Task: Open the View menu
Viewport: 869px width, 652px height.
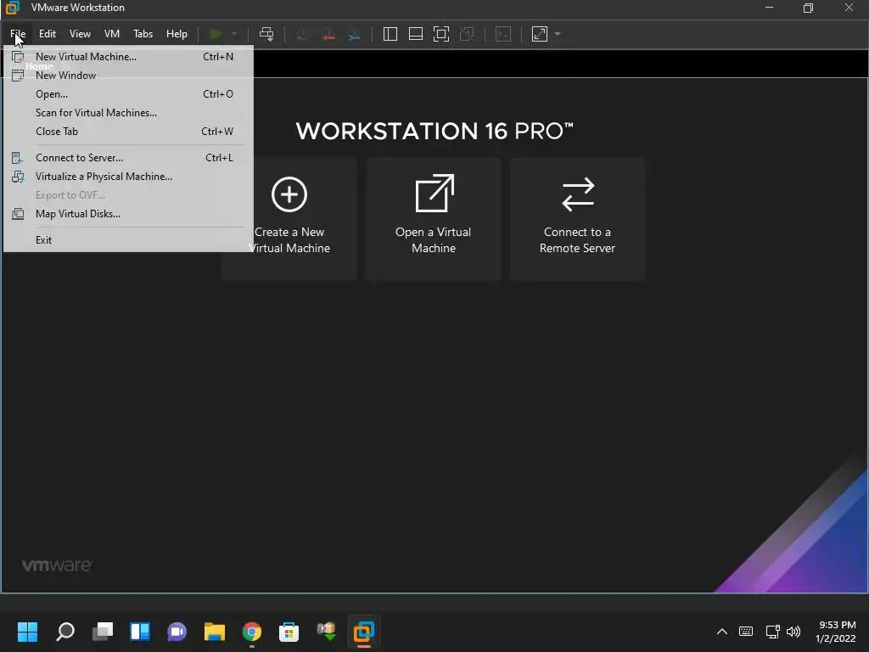Action: point(80,34)
